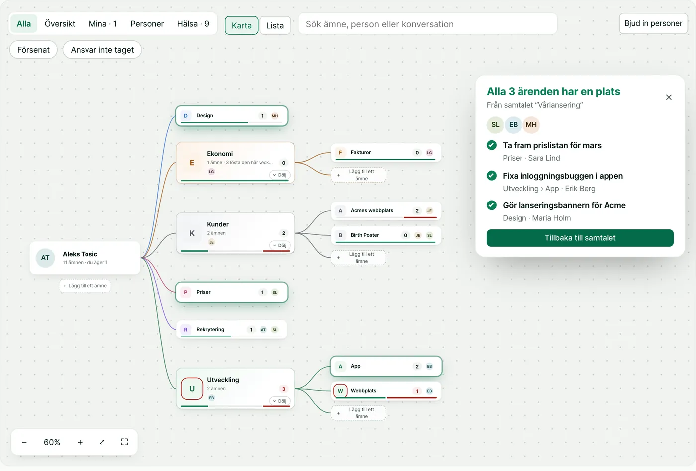
Task: Click the MH avatar in the panel
Action: pyautogui.click(x=531, y=125)
